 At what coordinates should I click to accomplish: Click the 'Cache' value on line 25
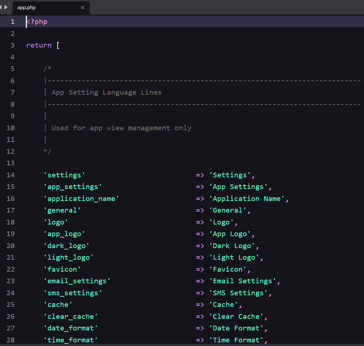pos(223,305)
